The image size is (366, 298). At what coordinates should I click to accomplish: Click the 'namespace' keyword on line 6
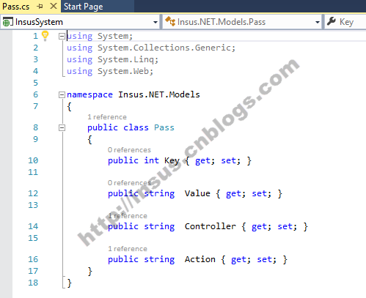coord(89,94)
